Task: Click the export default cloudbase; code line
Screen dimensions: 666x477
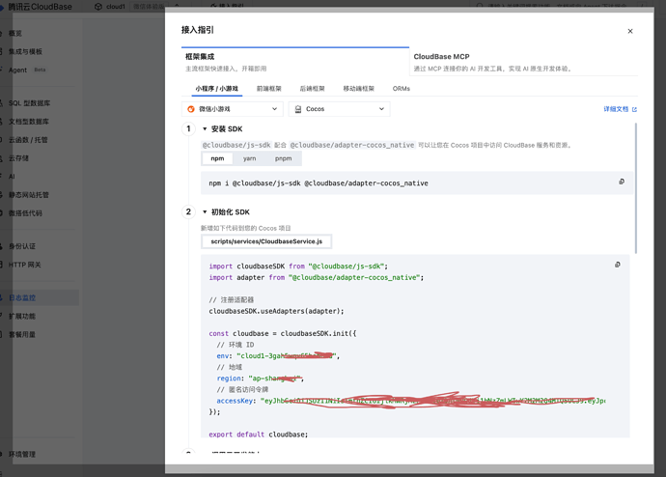Action: click(x=259, y=435)
